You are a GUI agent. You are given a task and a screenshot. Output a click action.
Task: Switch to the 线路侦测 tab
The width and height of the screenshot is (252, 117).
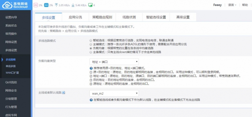[129, 17]
